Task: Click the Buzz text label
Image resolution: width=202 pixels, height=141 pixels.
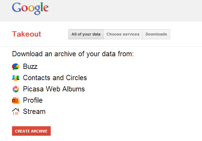Action: 30,66
